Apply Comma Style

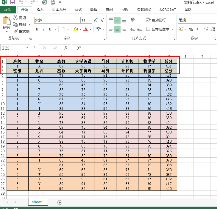click(197, 29)
